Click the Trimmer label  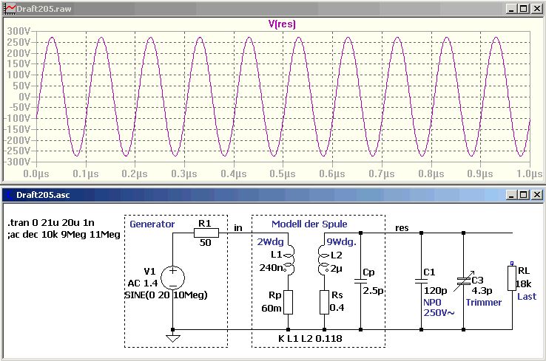[x=484, y=302]
